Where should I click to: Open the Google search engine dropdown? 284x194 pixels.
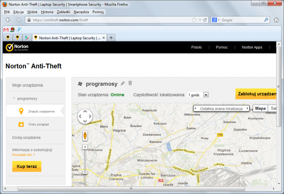point(219,20)
